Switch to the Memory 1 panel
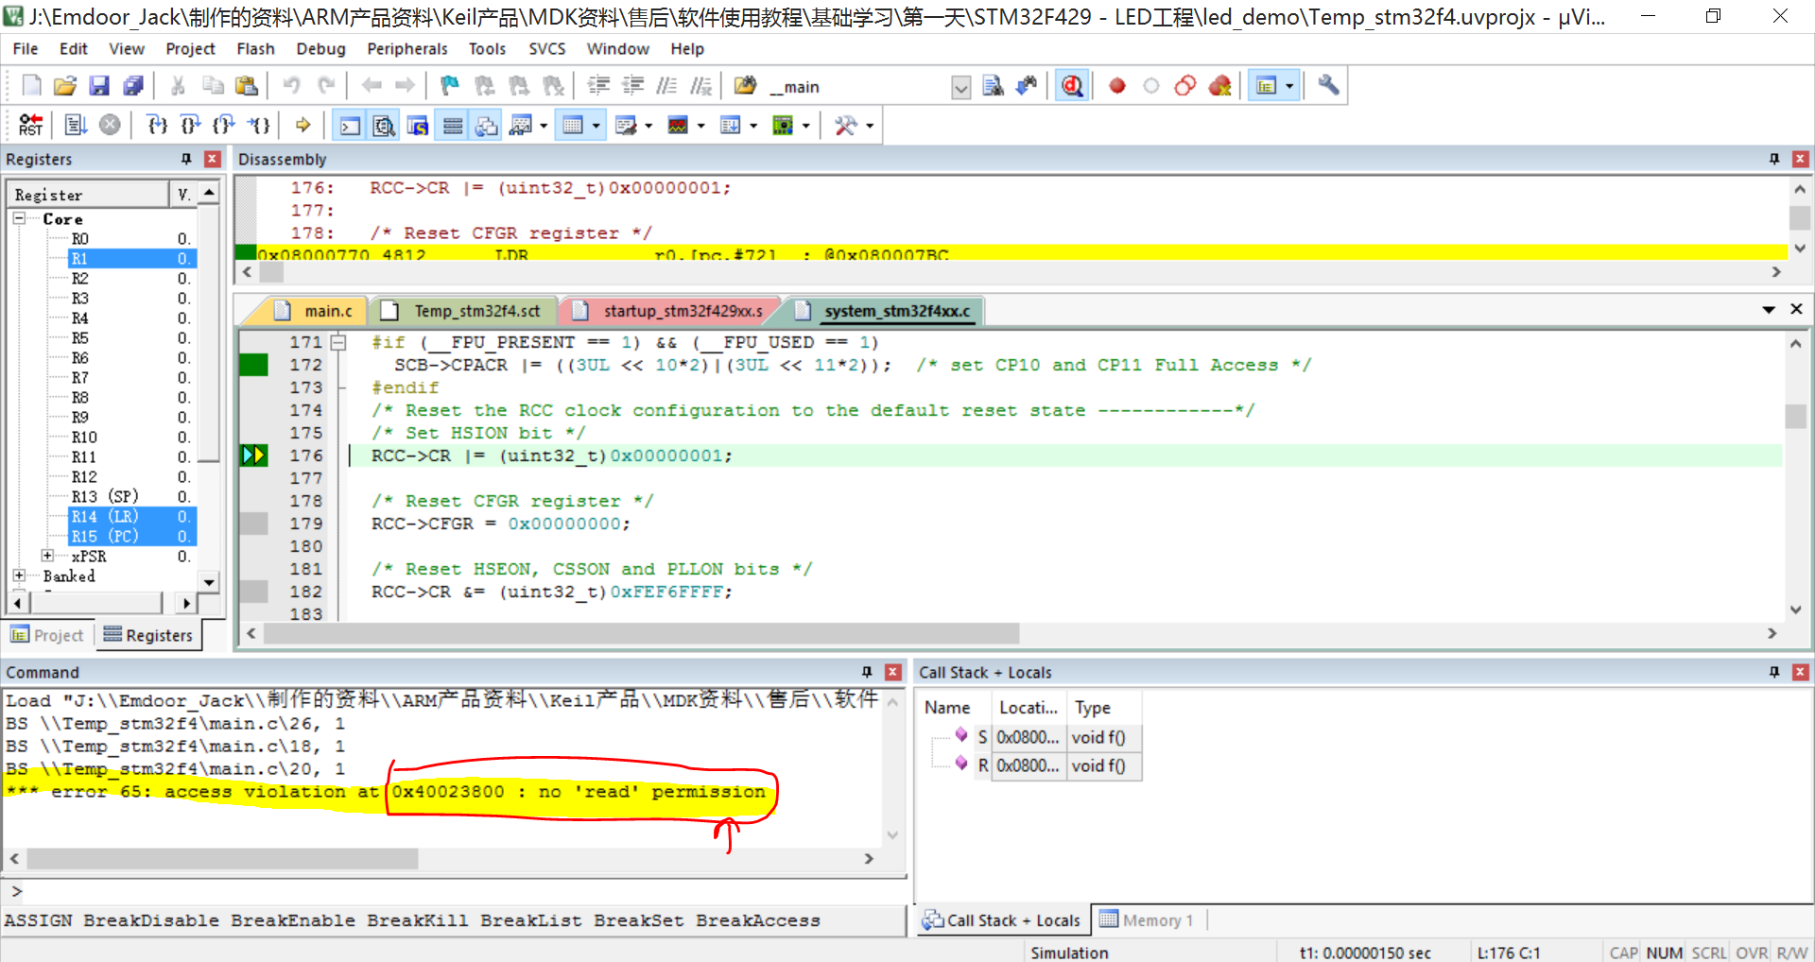This screenshot has height=962, width=1815. point(1158,919)
